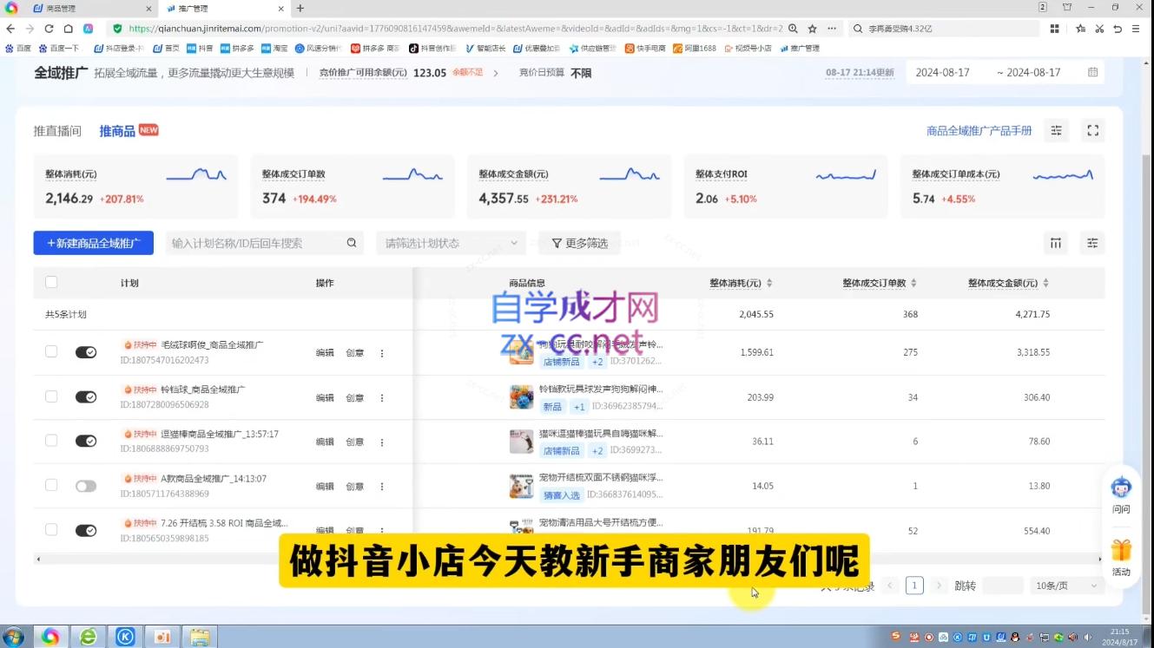The width and height of the screenshot is (1154, 648).
Task: Enter fullscreen view with the expand icon
Action: point(1092,130)
